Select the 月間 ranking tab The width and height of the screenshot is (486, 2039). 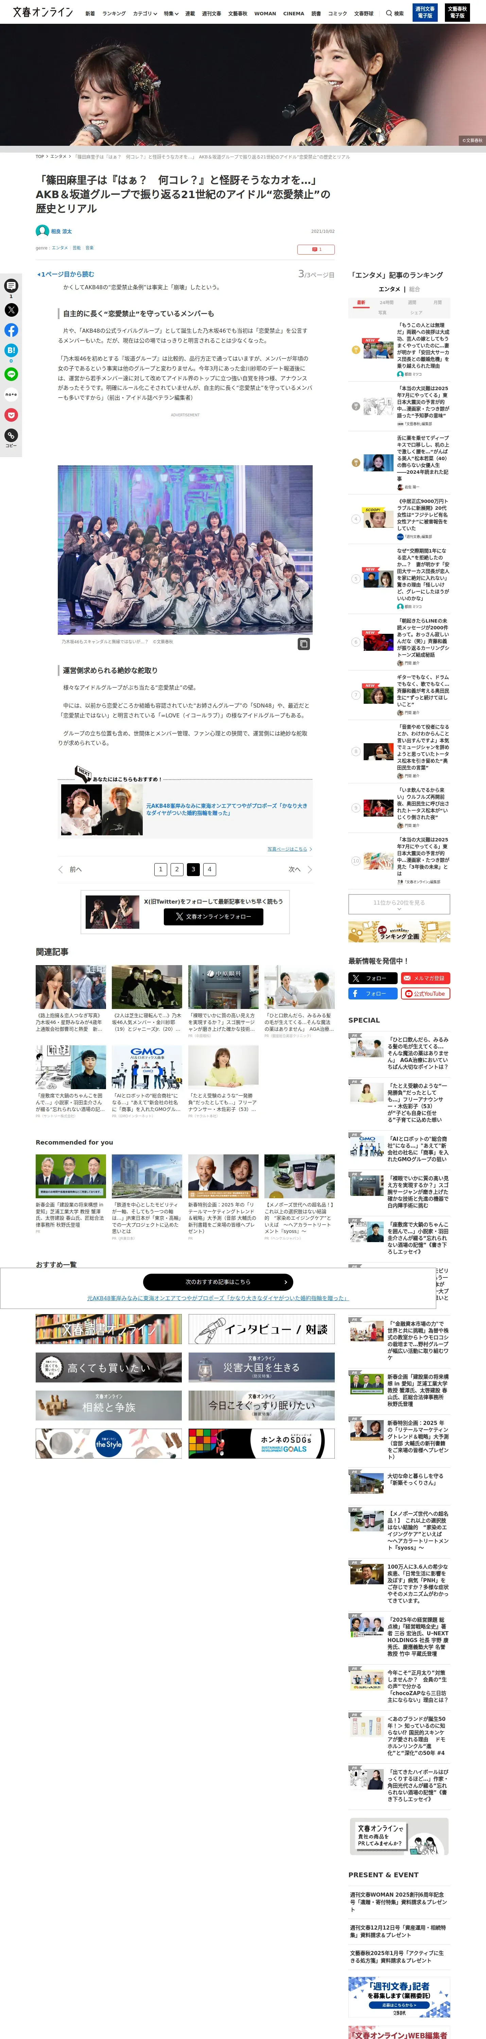438,302
